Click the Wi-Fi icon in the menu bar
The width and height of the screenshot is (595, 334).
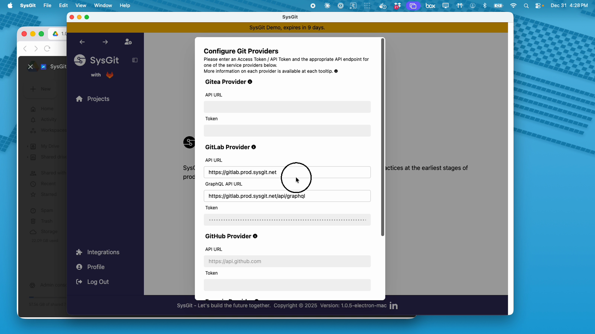pyautogui.click(x=513, y=5)
